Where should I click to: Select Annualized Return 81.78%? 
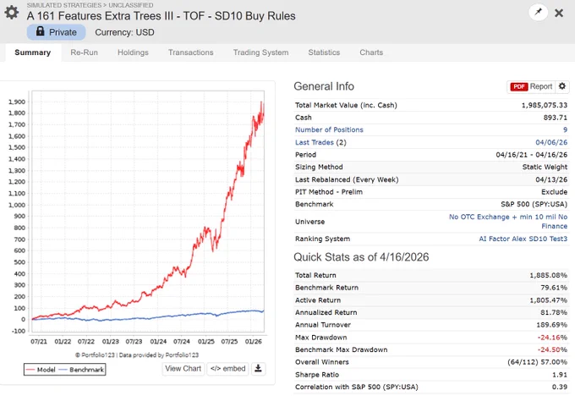554,313
